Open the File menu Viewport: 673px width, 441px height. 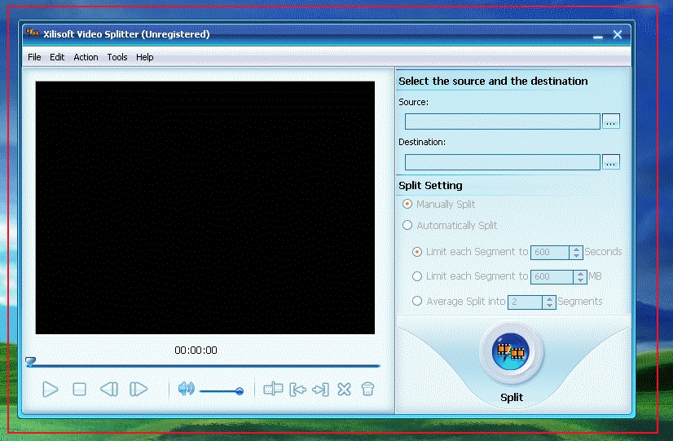pos(34,57)
